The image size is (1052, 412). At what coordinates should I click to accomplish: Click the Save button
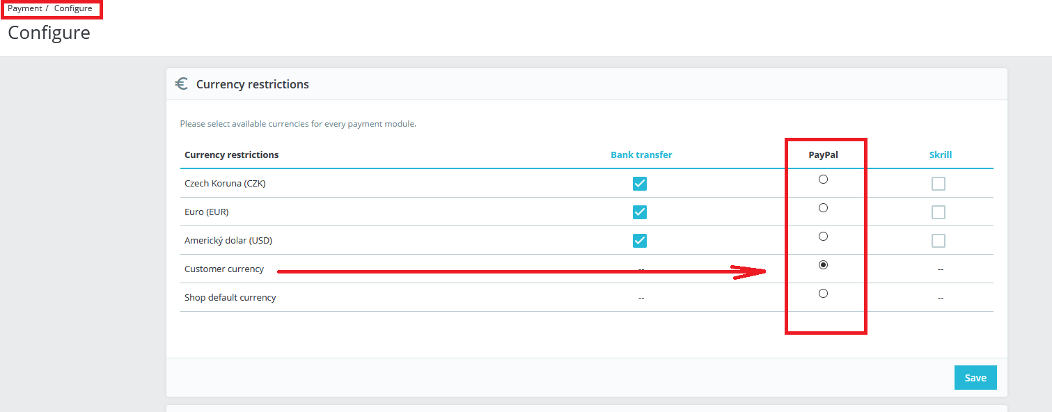(x=975, y=378)
